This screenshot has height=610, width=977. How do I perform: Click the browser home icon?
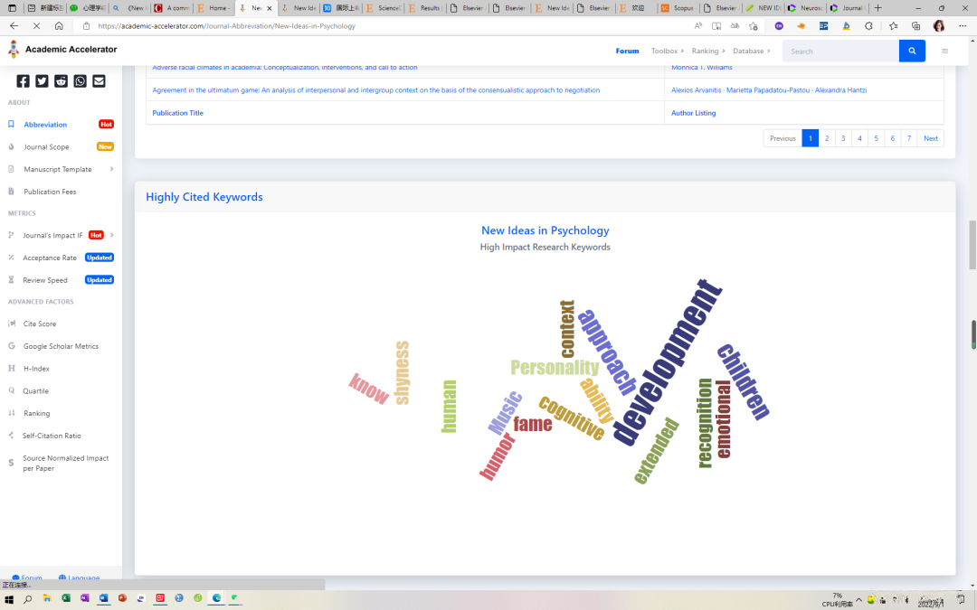point(59,25)
